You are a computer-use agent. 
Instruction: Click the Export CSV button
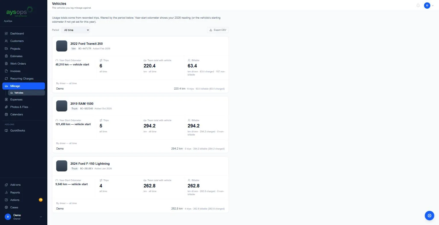(x=218, y=30)
